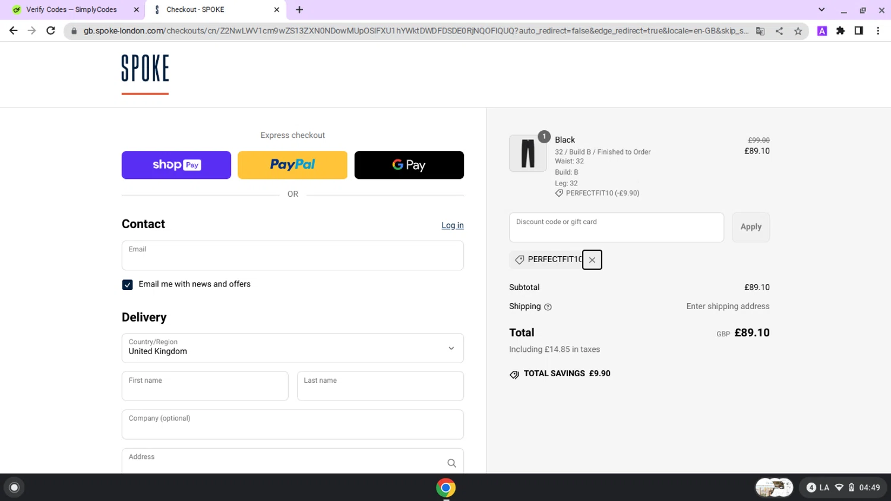Screen dimensions: 891x501
Task: Click the First name field
Action: 205,386
